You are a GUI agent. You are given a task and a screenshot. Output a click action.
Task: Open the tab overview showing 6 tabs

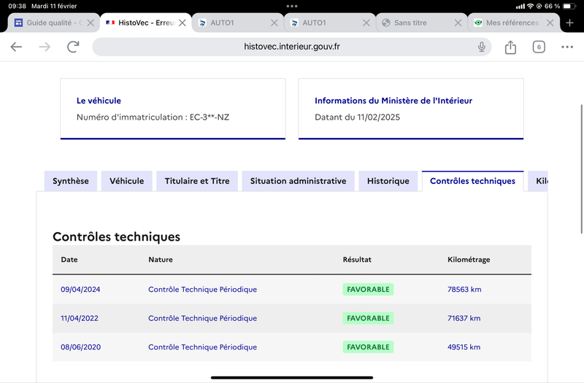(x=539, y=47)
